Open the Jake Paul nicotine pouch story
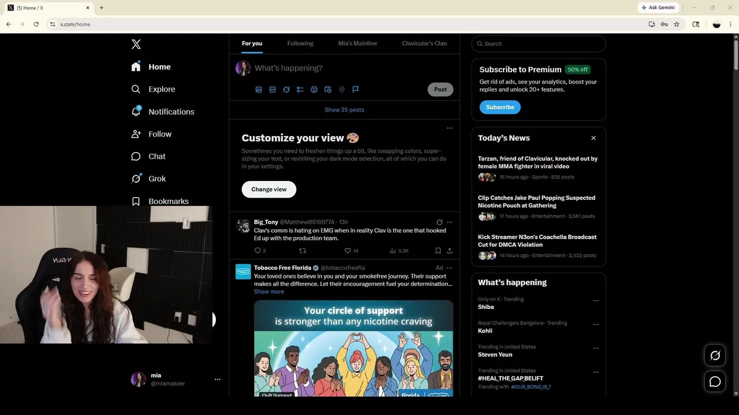The height and width of the screenshot is (415, 739). (x=539, y=207)
